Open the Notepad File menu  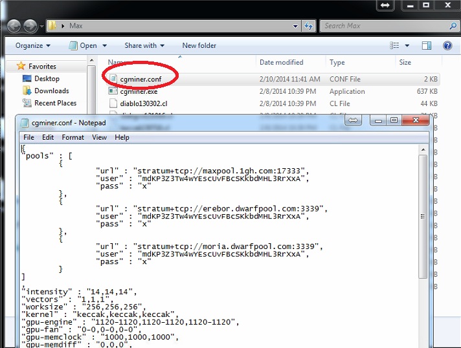coord(28,137)
